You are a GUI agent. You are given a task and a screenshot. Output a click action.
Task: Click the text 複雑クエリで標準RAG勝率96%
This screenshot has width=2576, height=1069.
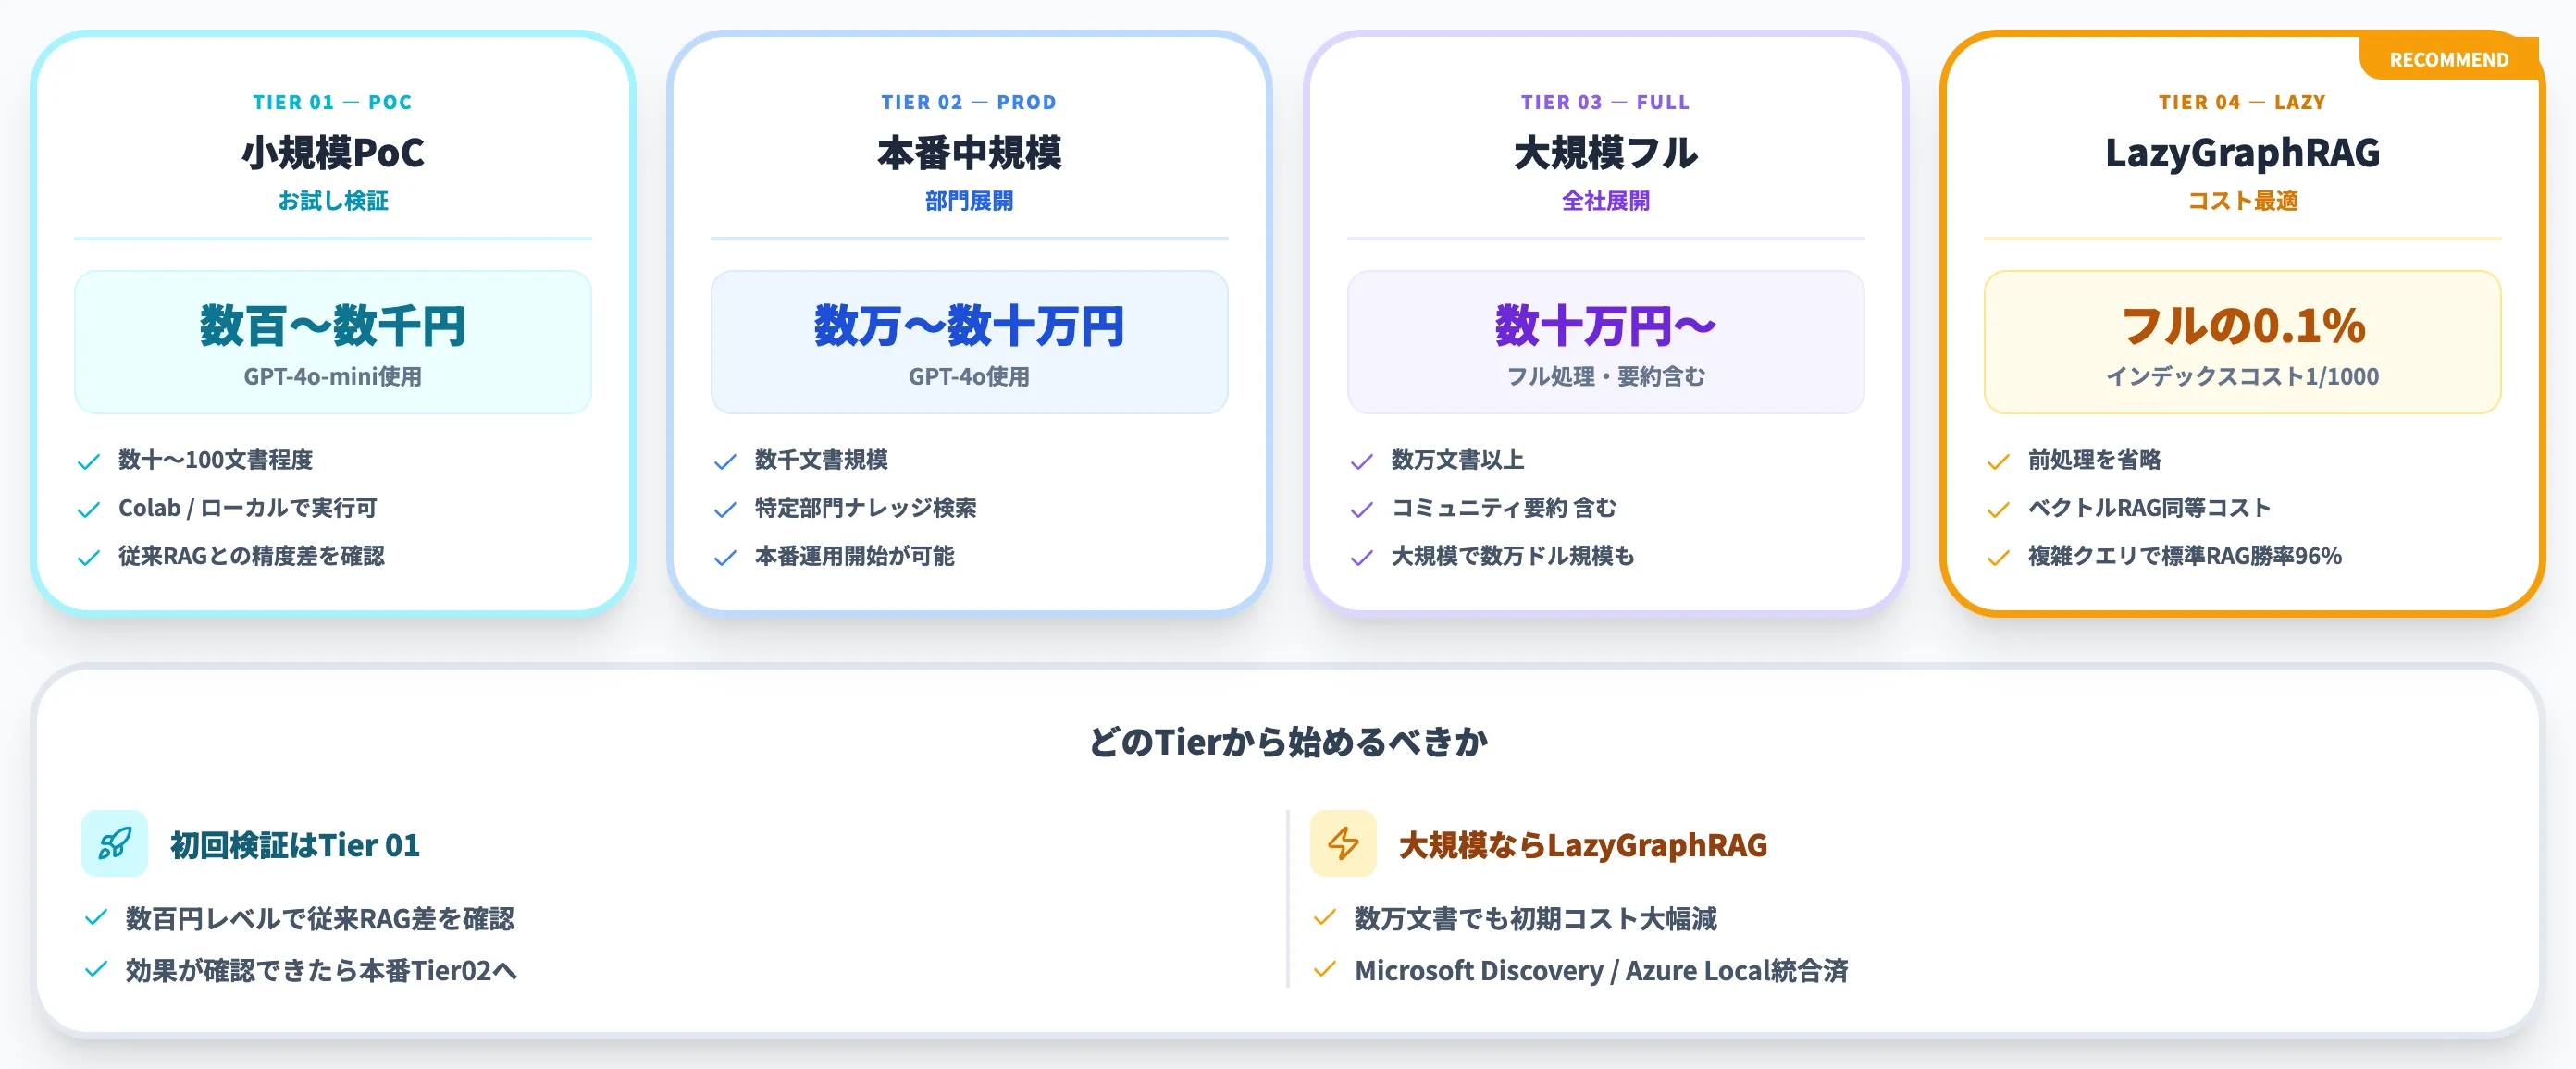pyautogui.click(x=2185, y=557)
